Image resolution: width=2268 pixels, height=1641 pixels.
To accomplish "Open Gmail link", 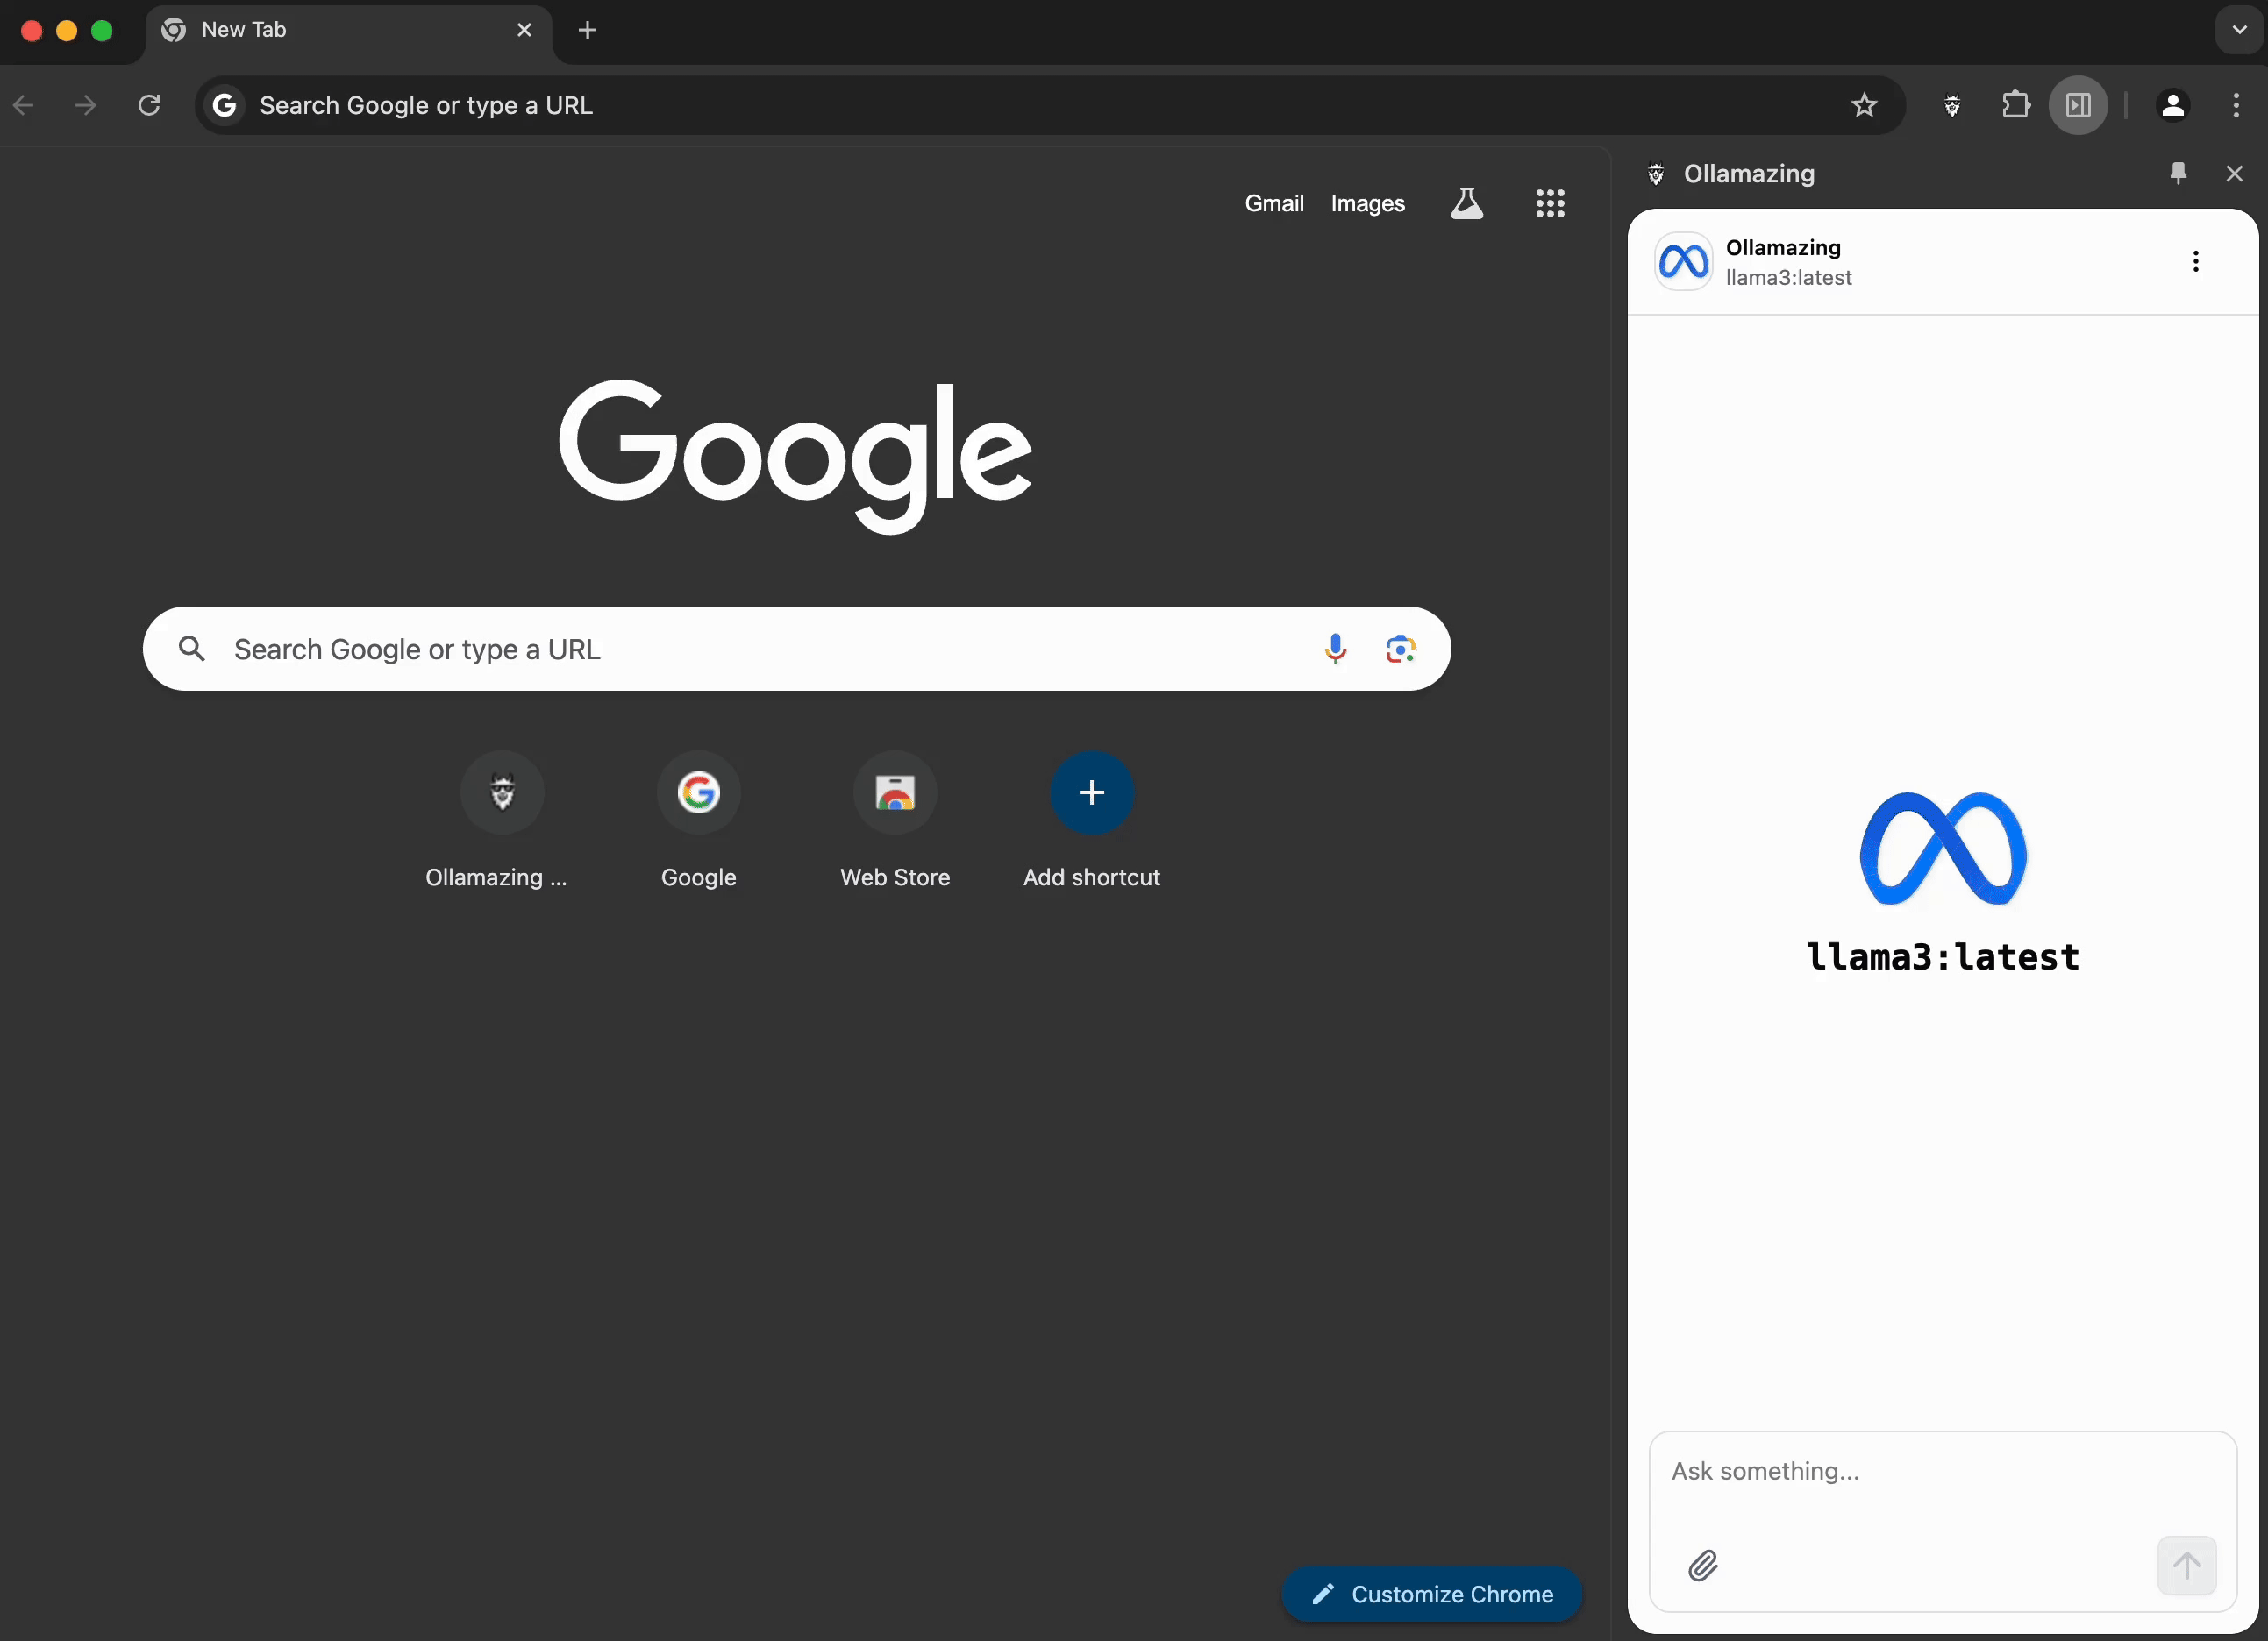I will tap(1274, 202).
